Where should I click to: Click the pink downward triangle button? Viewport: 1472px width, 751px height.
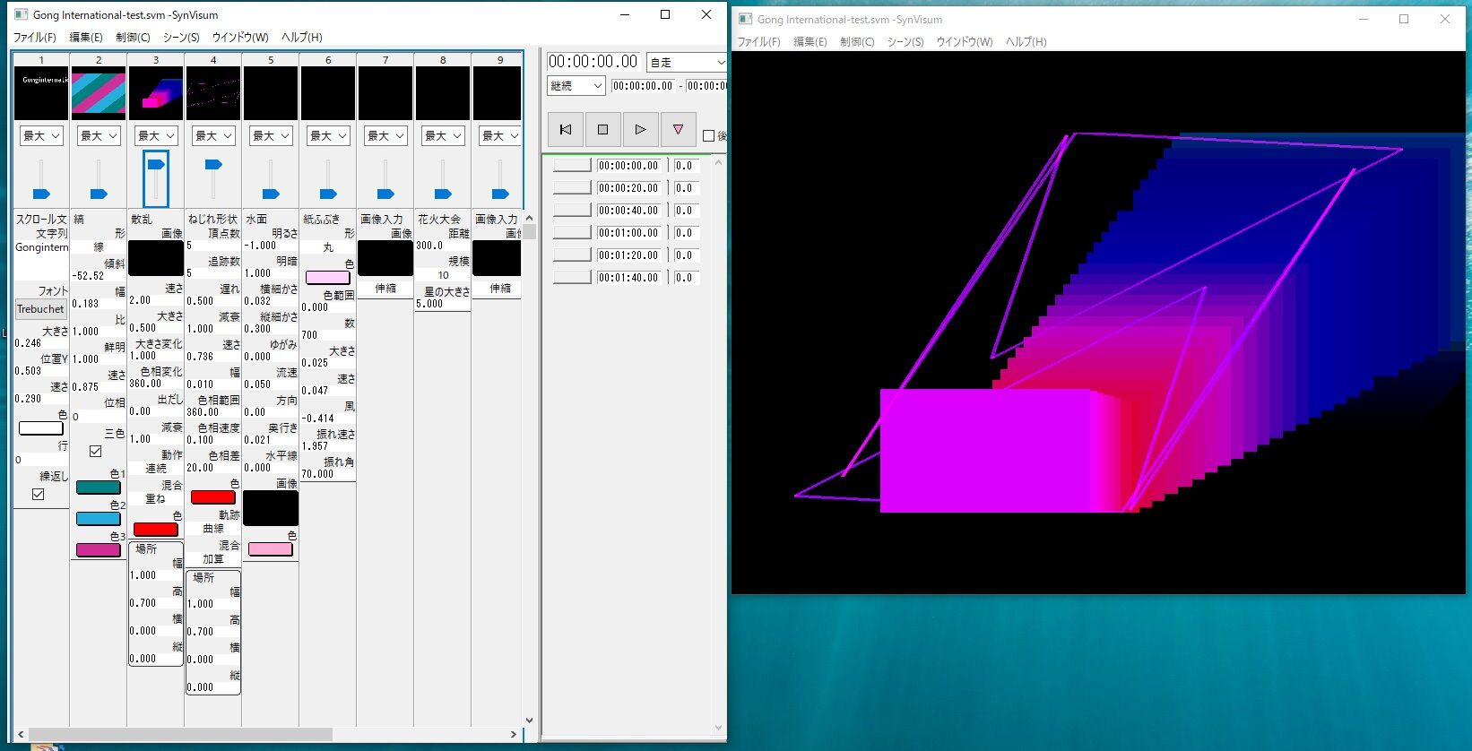[678, 130]
